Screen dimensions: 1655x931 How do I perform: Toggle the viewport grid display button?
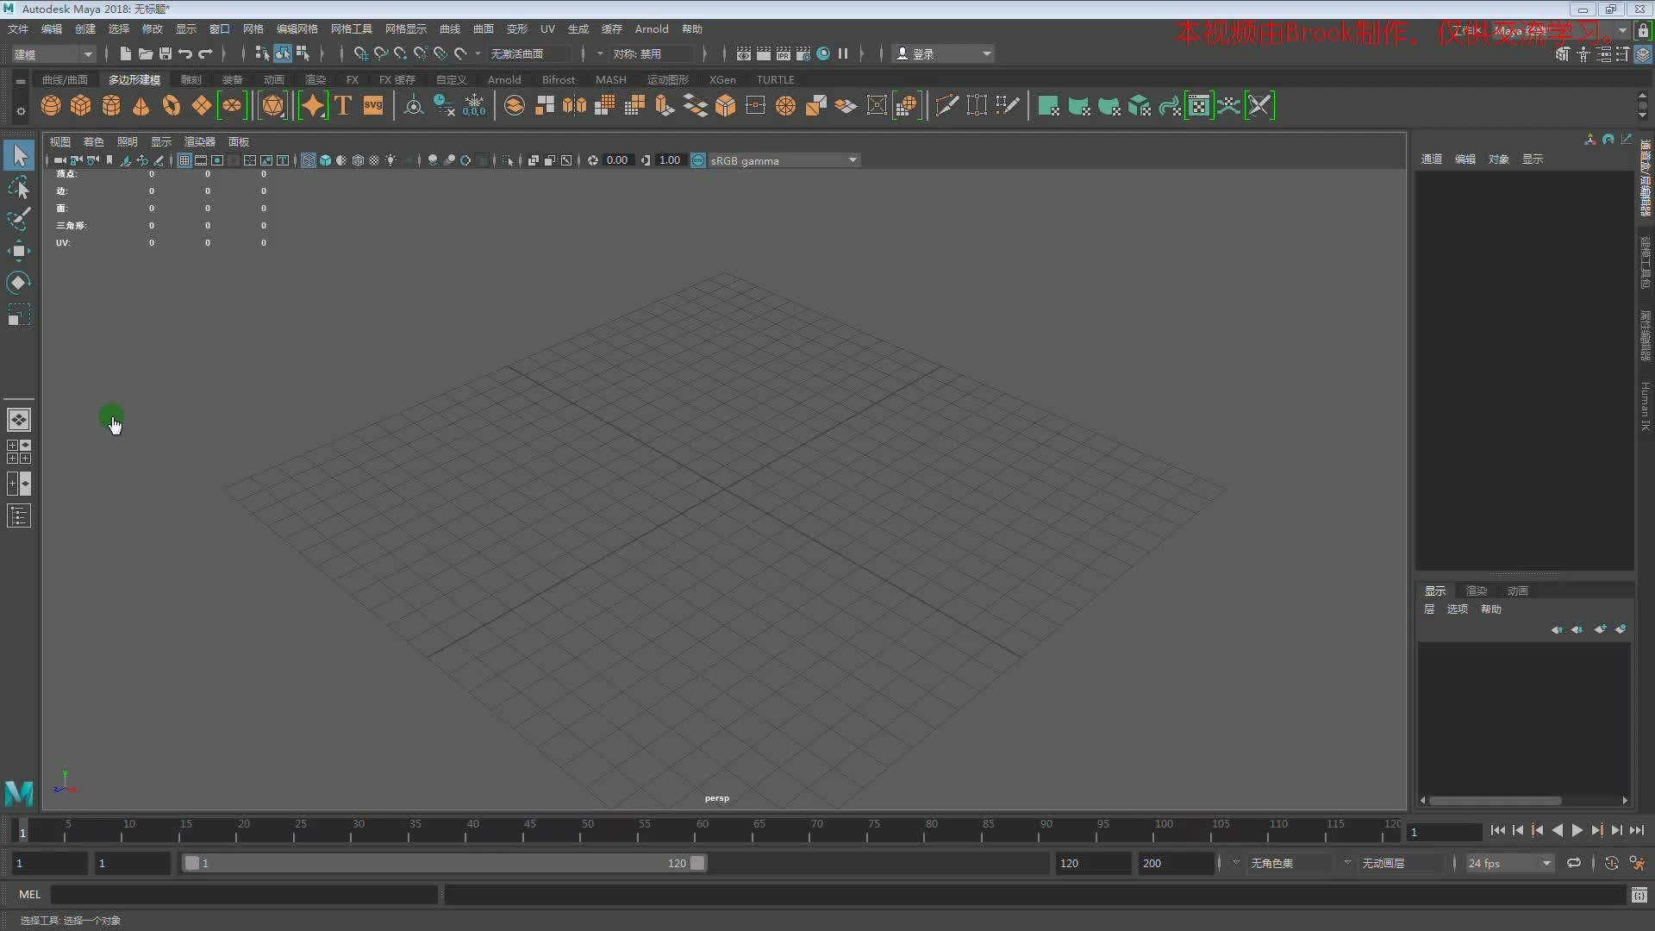[x=184, y=160]
